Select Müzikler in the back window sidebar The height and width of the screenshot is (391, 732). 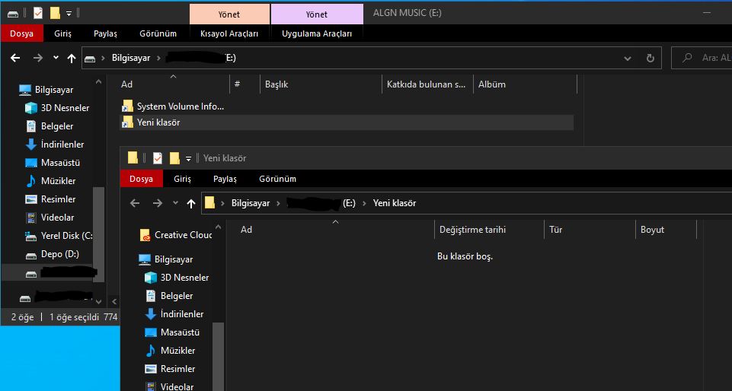pyautogui.click(x=58, y=181)
